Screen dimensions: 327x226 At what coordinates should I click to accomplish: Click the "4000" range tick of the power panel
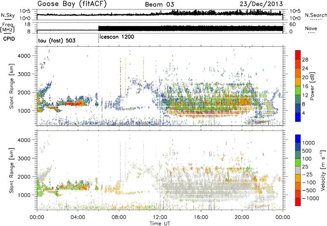click(24, 56)
